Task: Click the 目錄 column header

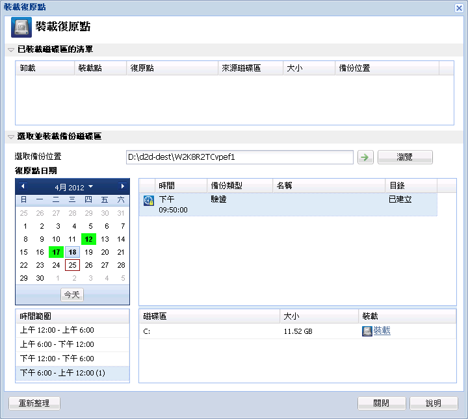Action: click(x=411, y=186)
